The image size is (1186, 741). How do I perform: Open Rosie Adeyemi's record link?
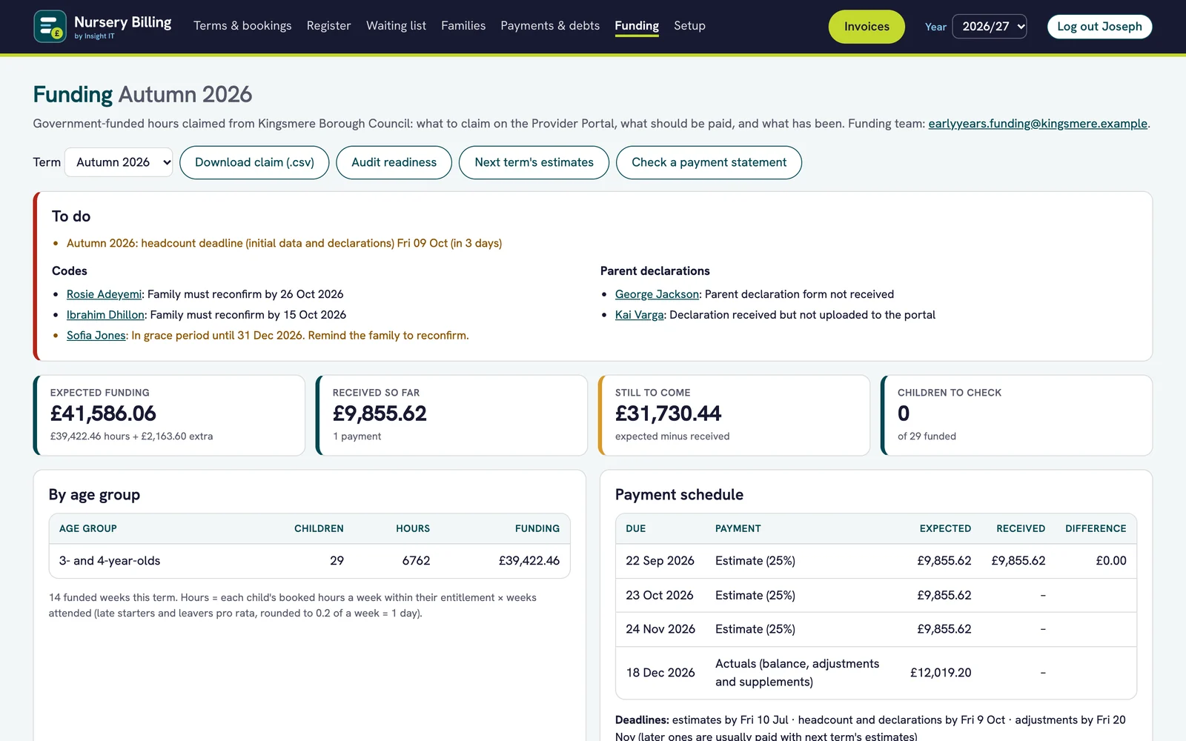click(104, 294)
